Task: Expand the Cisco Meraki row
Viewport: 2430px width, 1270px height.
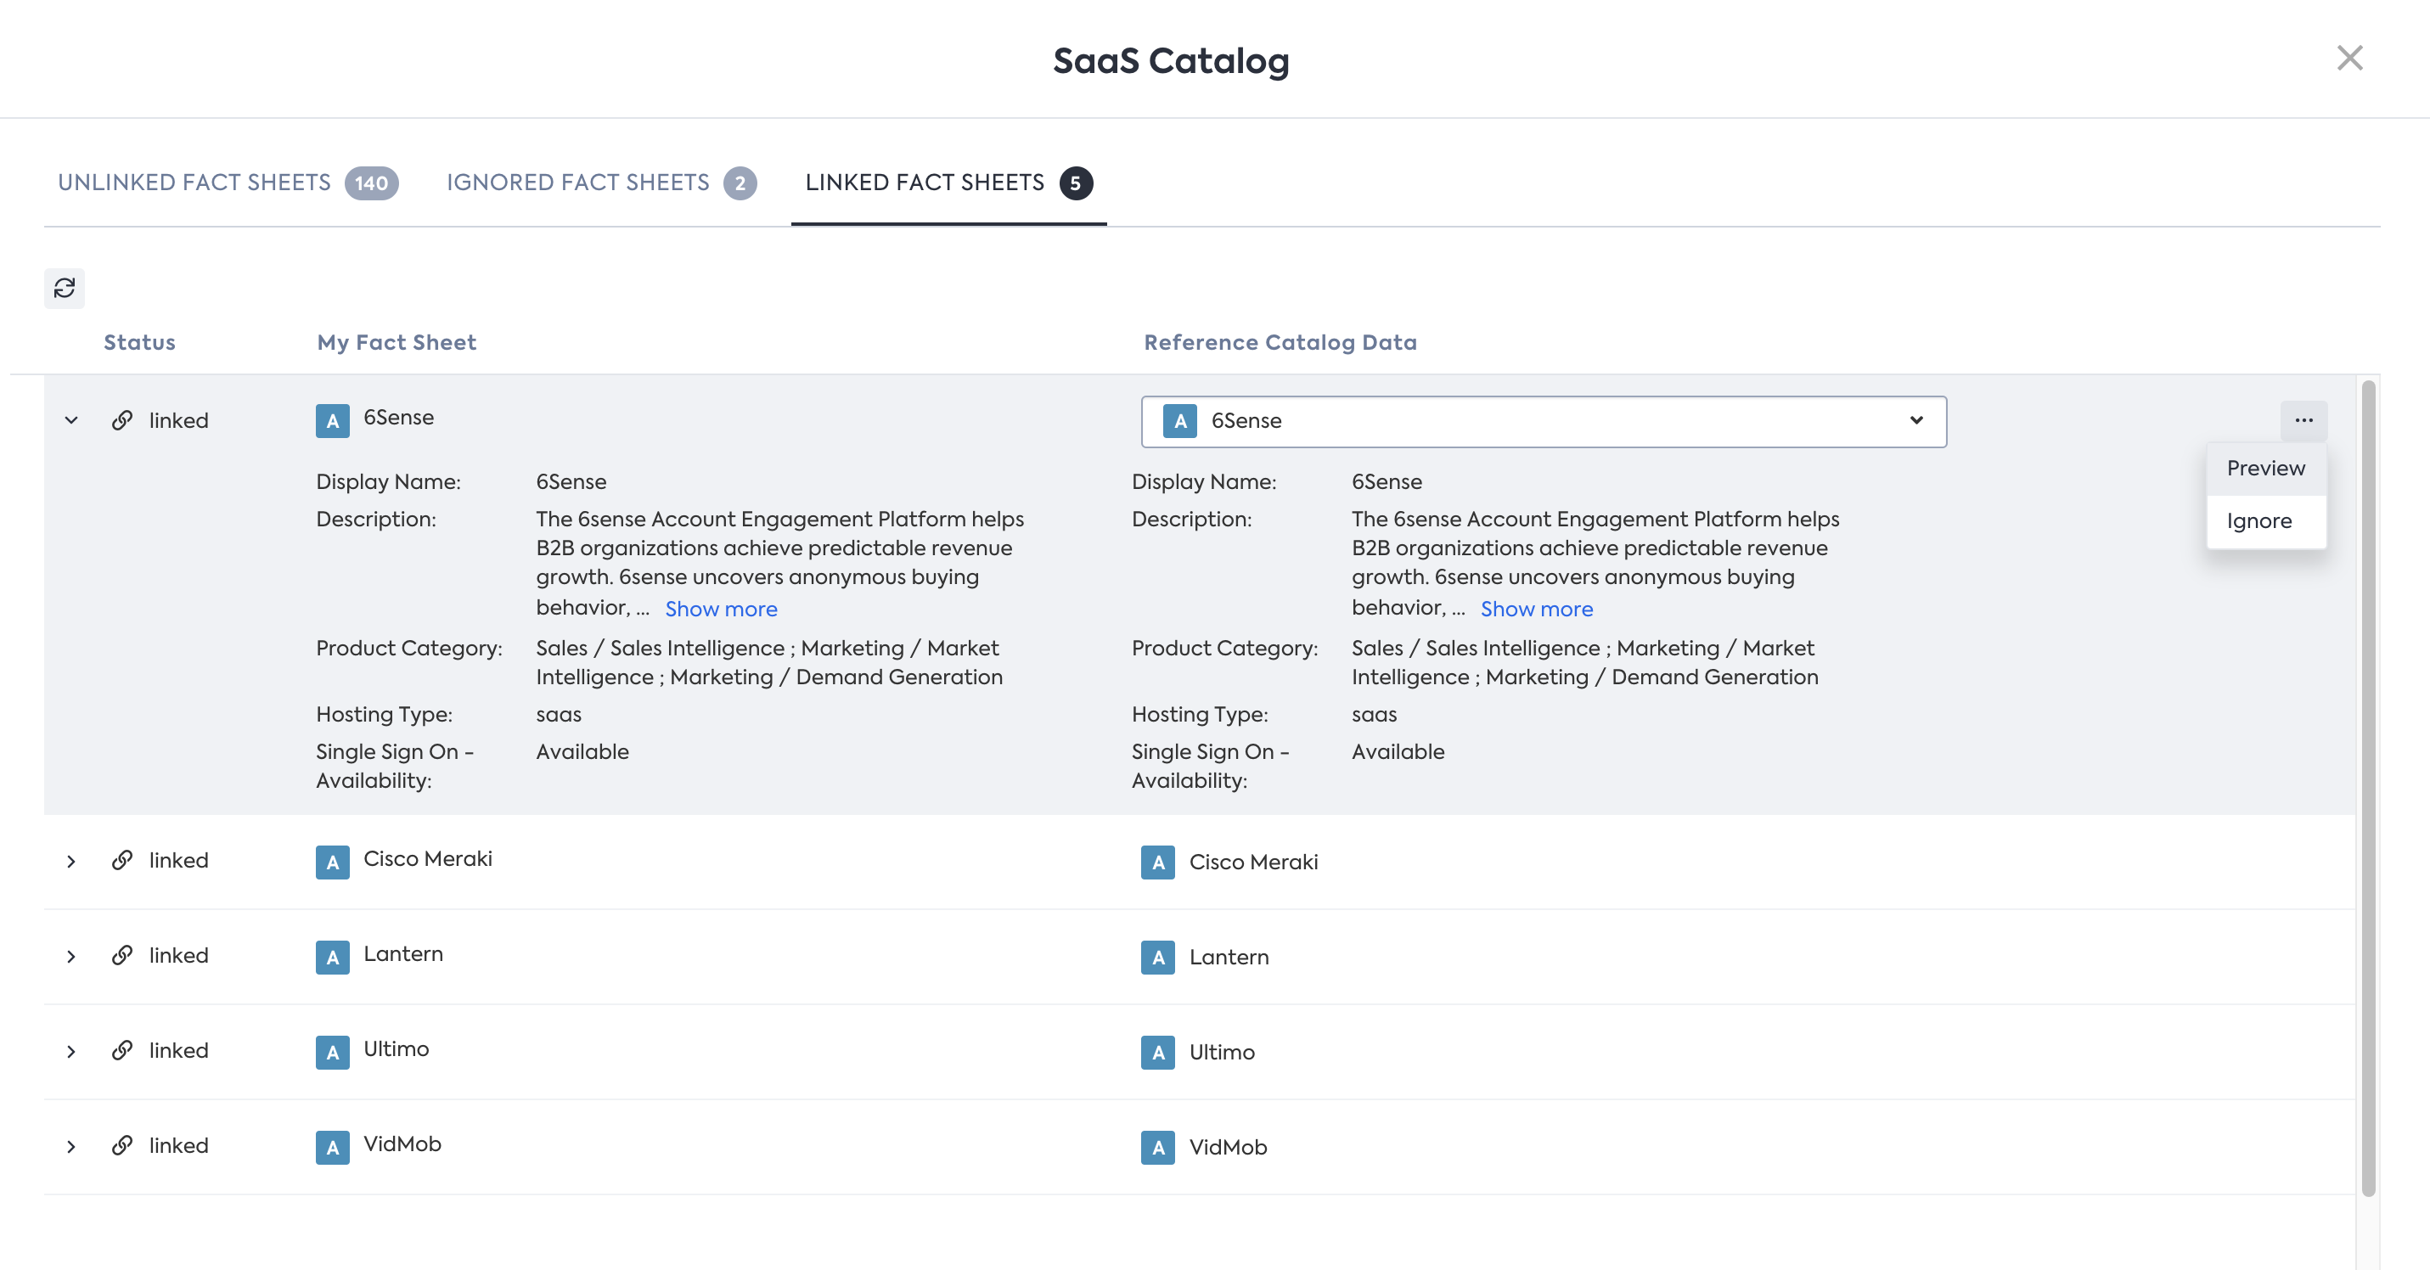Action: [70, 861]
